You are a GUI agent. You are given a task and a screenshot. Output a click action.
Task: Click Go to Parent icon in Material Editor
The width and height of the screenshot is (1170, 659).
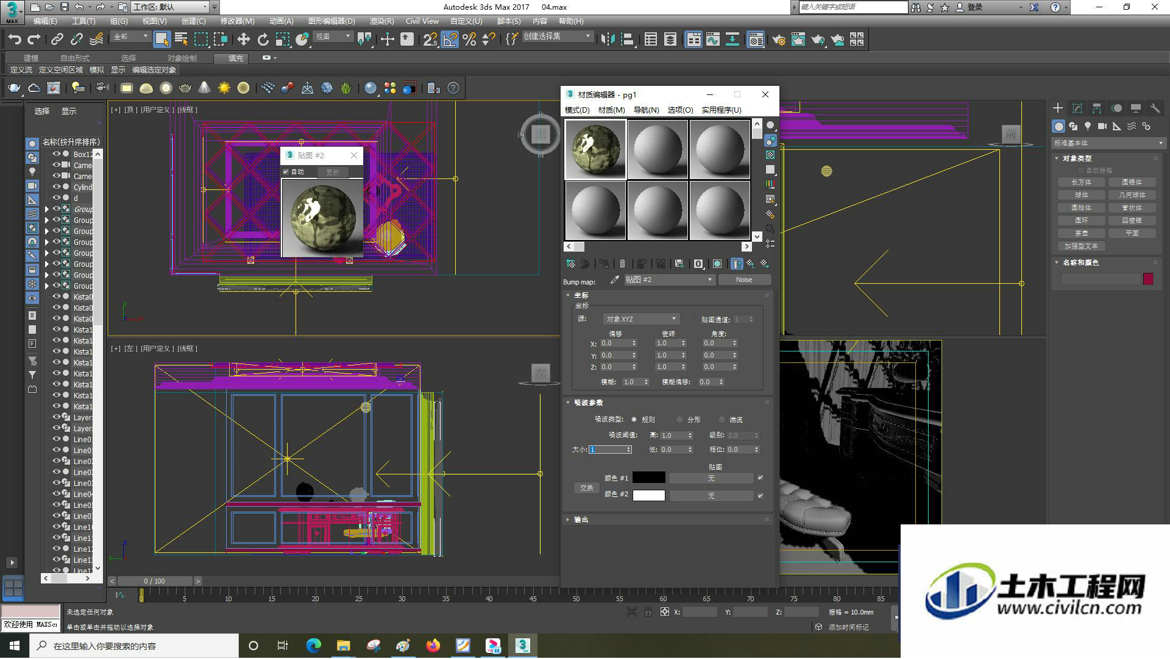751,264
